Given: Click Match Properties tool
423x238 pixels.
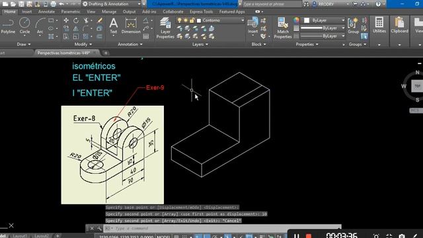Looking at the screenshot, I should click(283, 28).
